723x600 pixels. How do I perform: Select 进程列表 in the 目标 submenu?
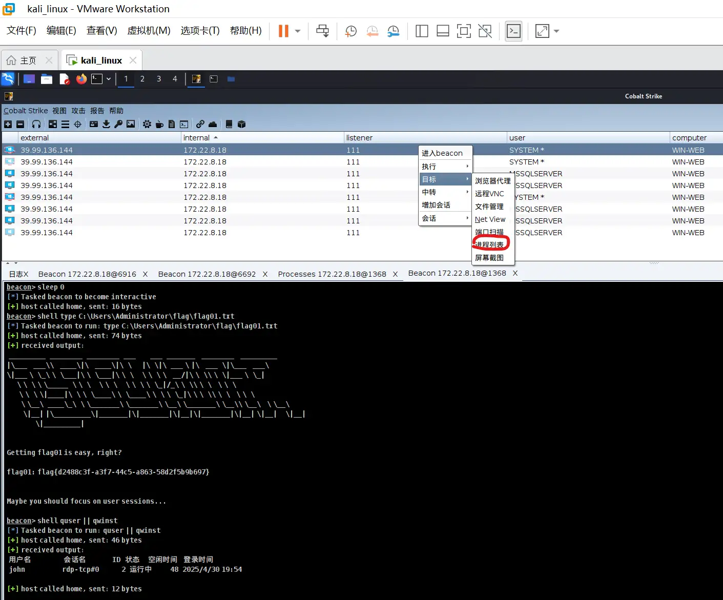492,245
